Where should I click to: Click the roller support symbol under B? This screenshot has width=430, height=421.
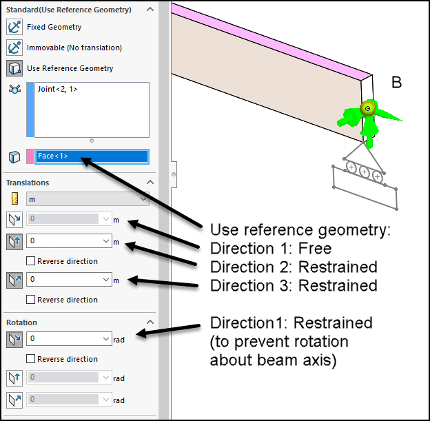pos(365,176)
